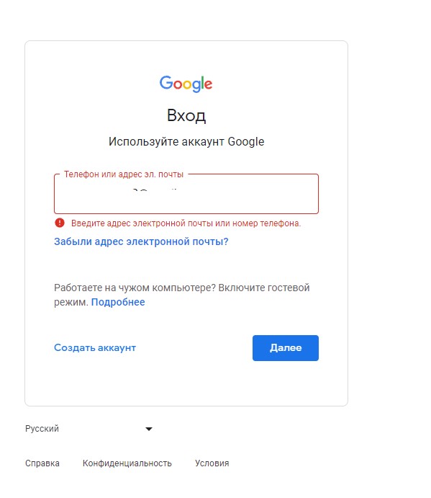Click the Используйте аккаунт Google subtitle
Viewport: 431px width, 498px height.
coord(186,142)
